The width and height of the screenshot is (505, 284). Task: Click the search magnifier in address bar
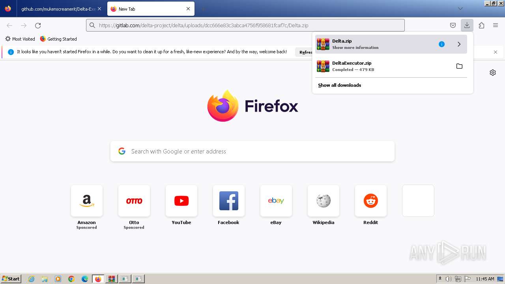pos(92,25)
